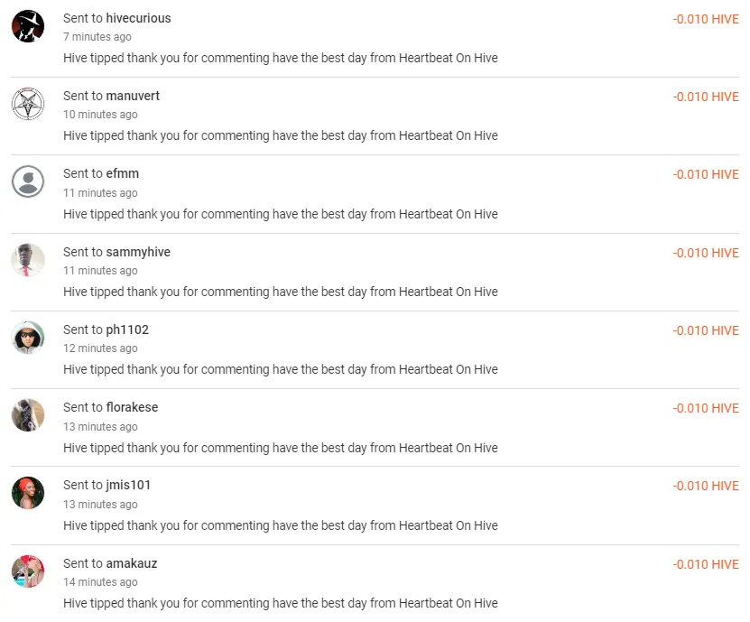Screen dimensions: 750x622
Task: Click efmm's default user avatar
Action: point(28,181)
